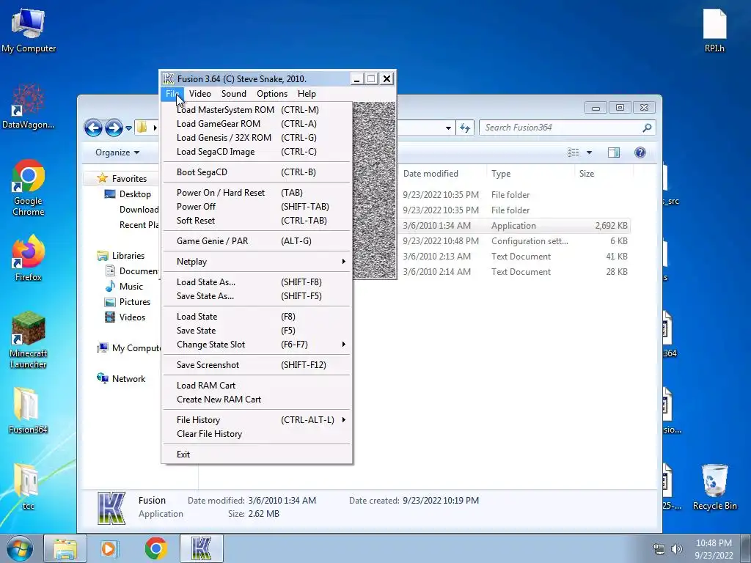Open the Help menu in Fusion
This screenshot has height=563, width=751.
pyautogui.click(x=307, y=94)
